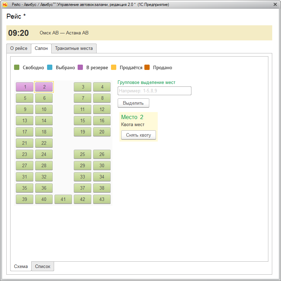Toggle reserved seat 2
This screenshot has height=281, width=281.
(44, 87)
